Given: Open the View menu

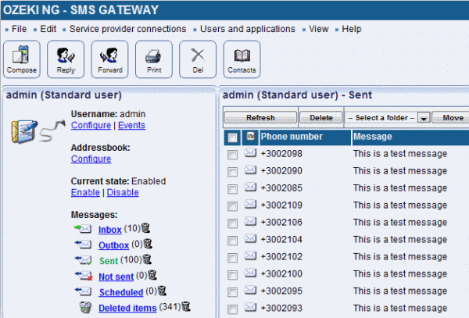Looking at the screenshot, I should tap(319, 29).
